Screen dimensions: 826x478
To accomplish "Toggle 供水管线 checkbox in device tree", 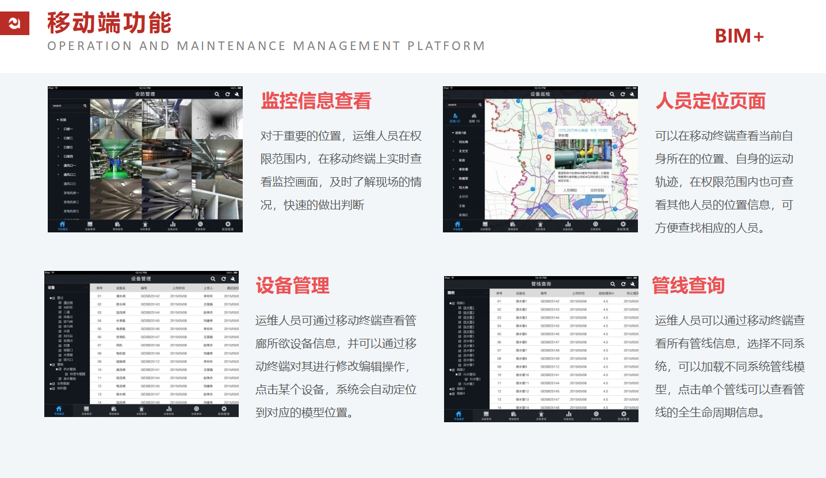I will [59, 369].
